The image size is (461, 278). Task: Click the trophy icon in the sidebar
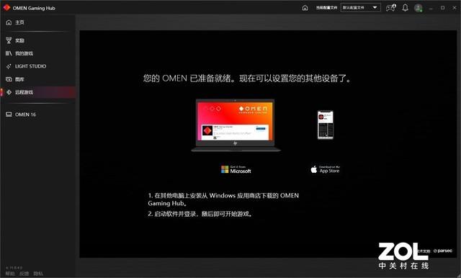[x=9, y=40]
